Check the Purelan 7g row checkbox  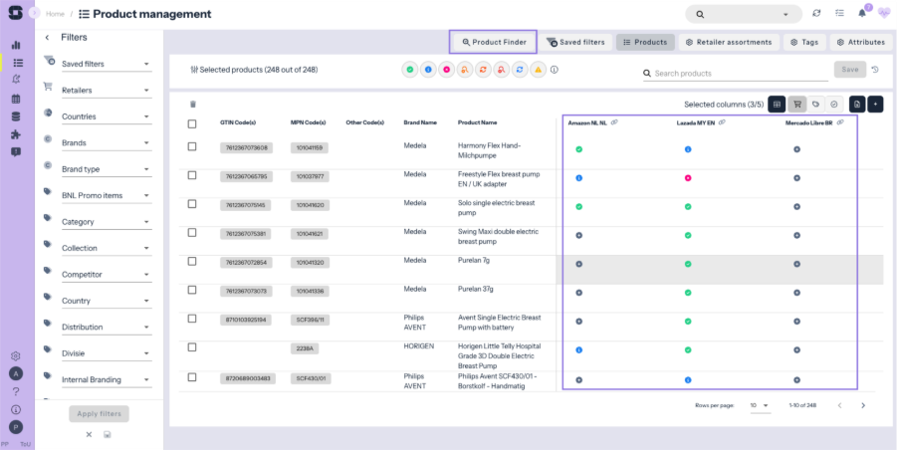pos(192,261)
